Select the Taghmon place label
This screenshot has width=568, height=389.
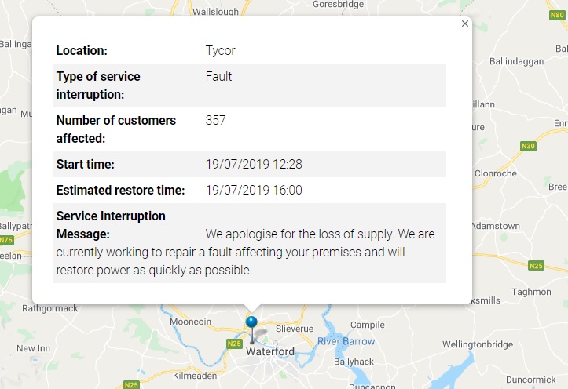click(533, 292)
